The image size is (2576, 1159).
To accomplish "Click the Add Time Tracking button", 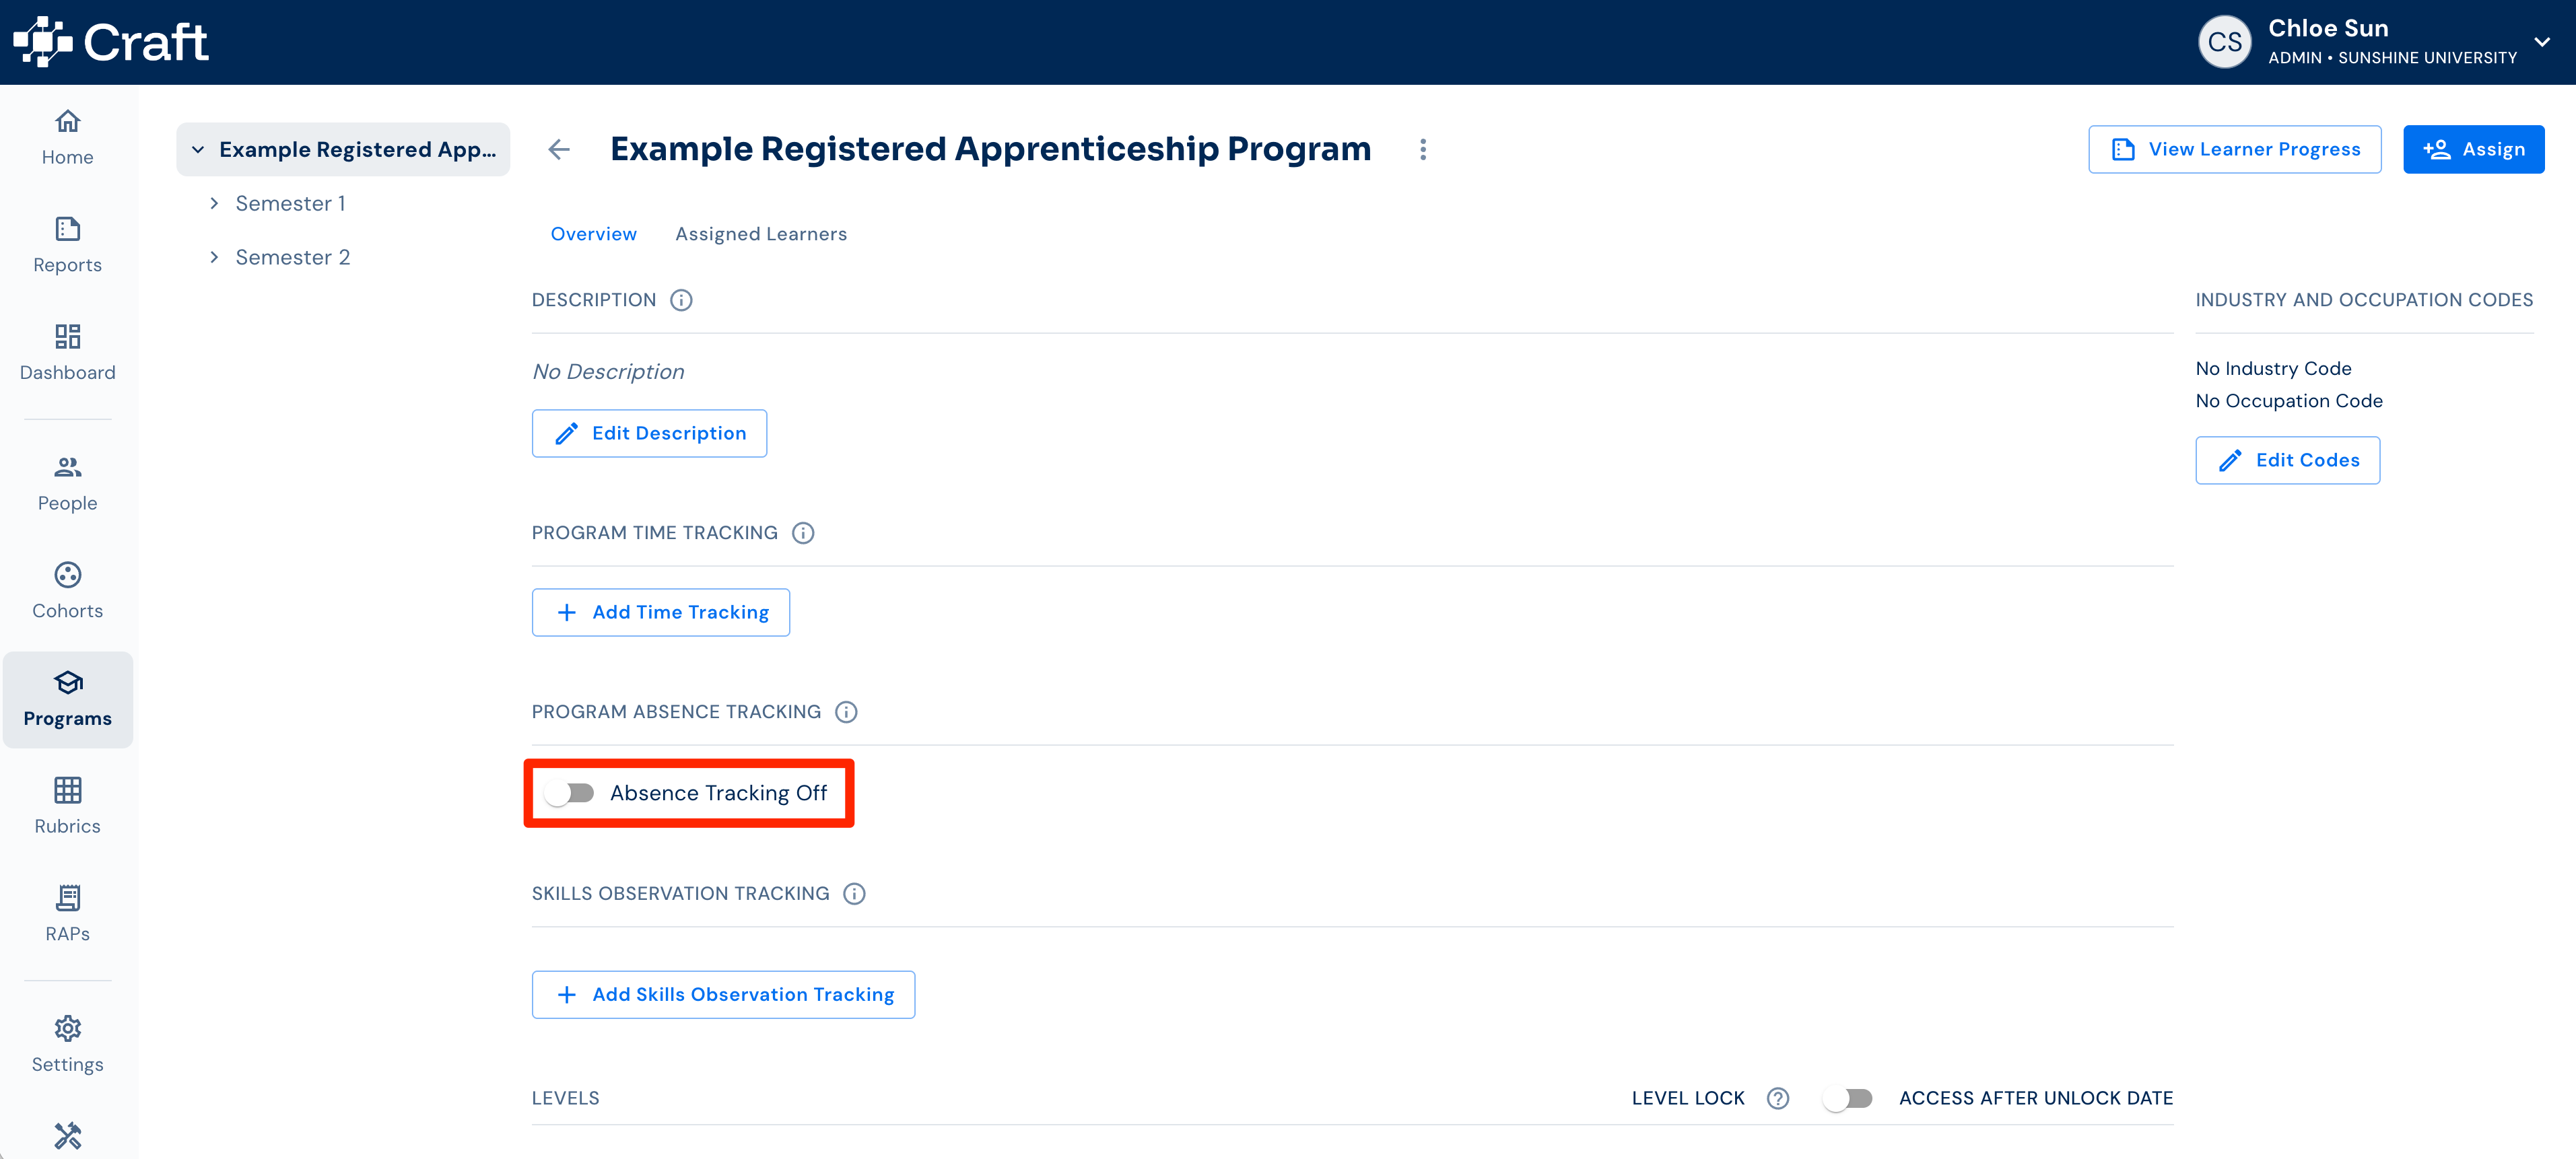I will (x=661, y=612).
